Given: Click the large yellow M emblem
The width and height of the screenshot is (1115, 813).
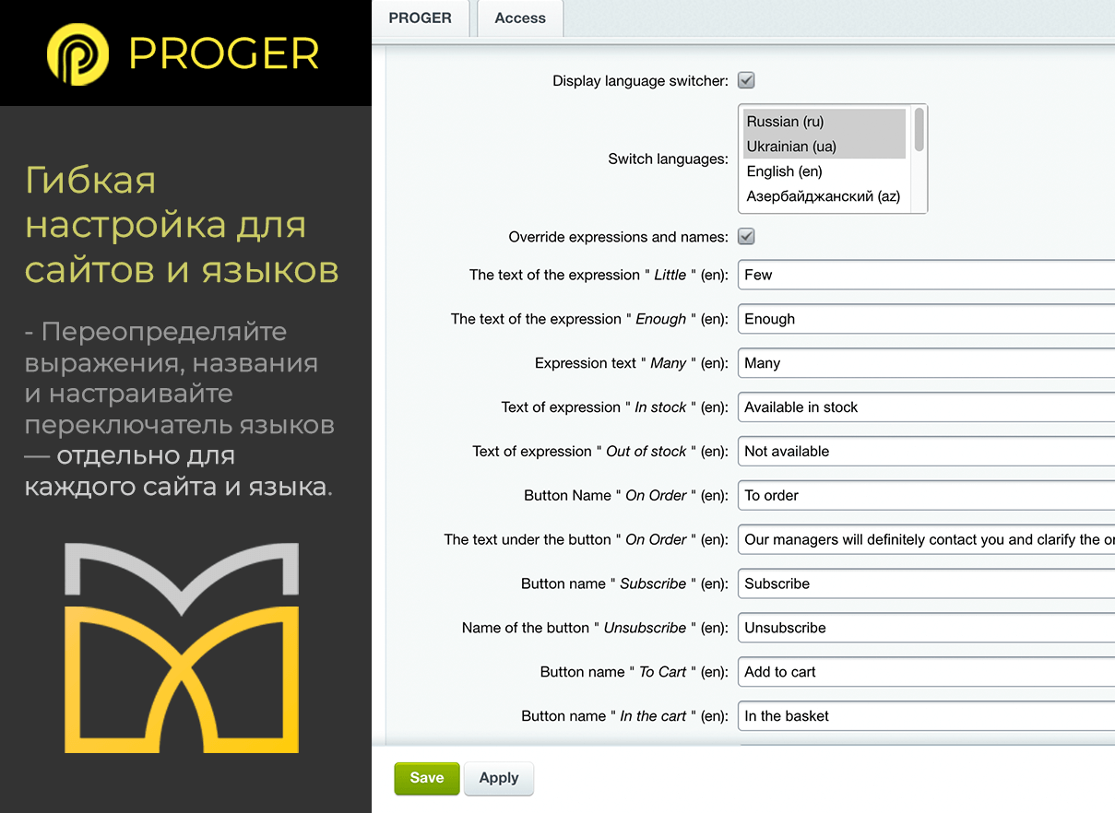Looking at the screenshot, I should [x=182, y=648].
